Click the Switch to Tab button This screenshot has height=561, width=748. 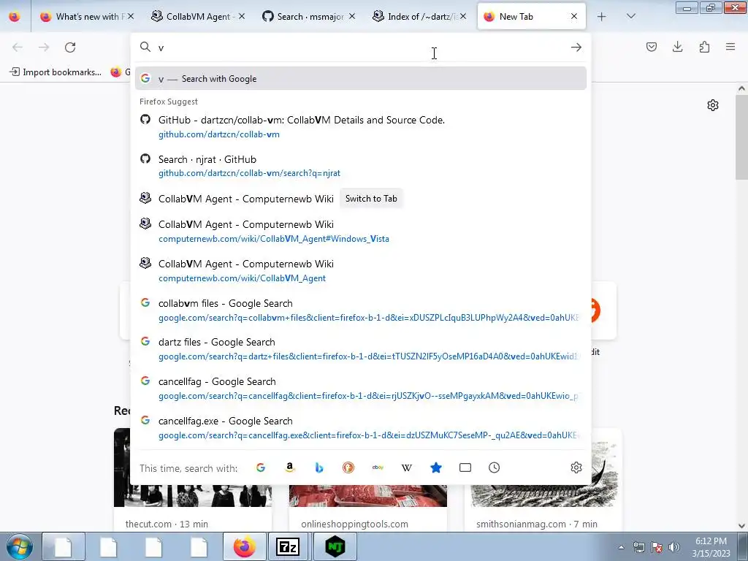(x=371, y=199)
